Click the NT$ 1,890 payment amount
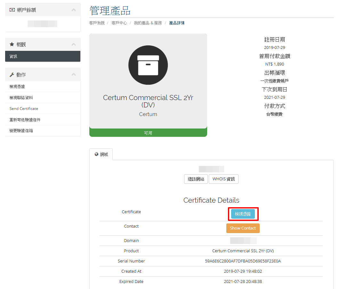The height and width of the screenshot is (289, 340). tap(274, 64)
